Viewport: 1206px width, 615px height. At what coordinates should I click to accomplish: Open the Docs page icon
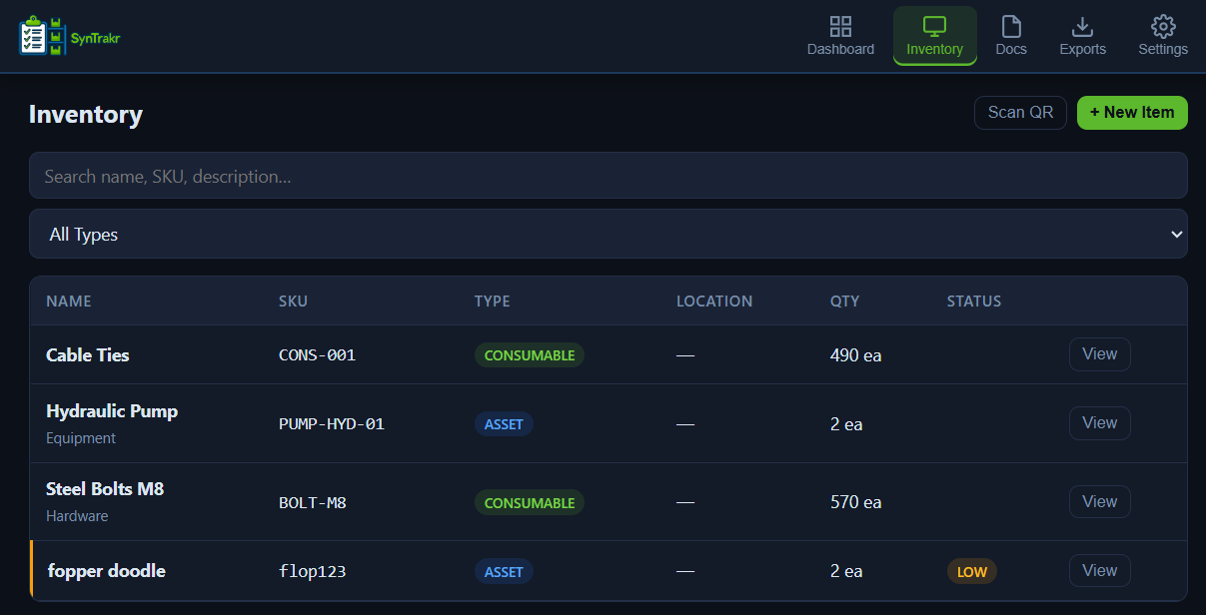point(1011,26)
